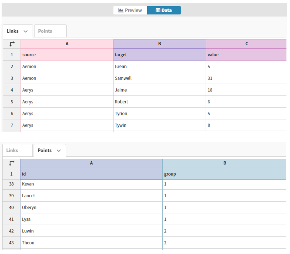The width and height of the screenshot is (290, 254).
Task: Click the transpose arrow icon in the Links sheet
Action: (12, 44)
